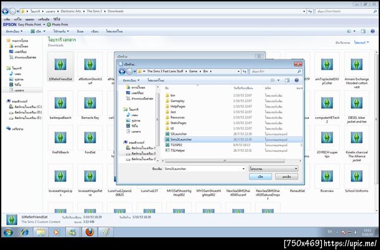Select Local Disk (C:) in Explorer sidebar
The image size is (380, 250).
(25, 106)
